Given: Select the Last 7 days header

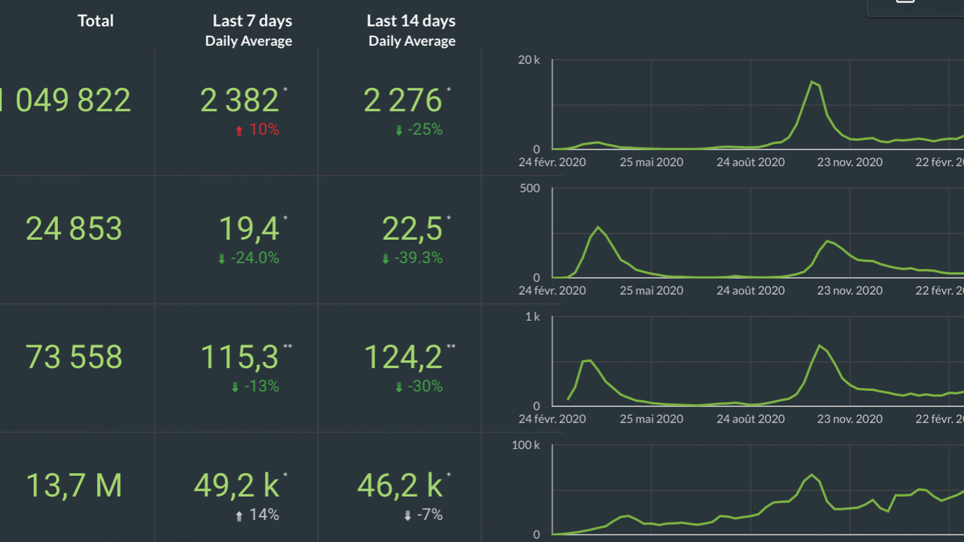Looking at the screenshot, I should click(x=252, y=21).
